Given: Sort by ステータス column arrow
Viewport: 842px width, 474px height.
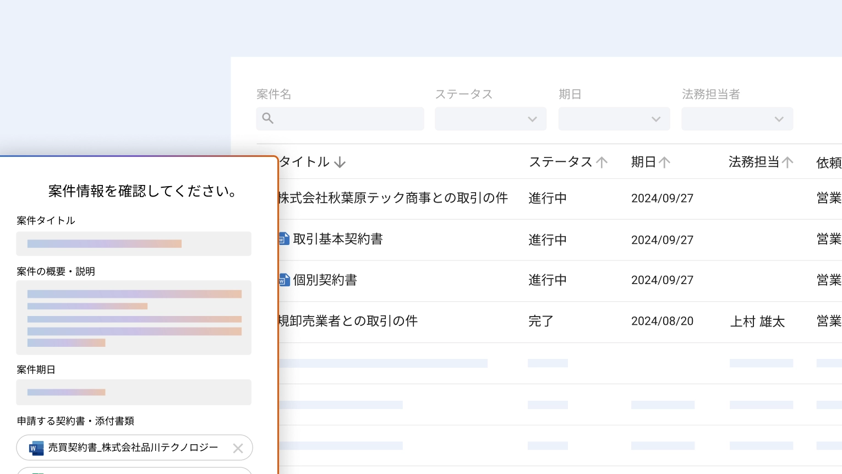Looking at the screenshot, I should point(602,162).
